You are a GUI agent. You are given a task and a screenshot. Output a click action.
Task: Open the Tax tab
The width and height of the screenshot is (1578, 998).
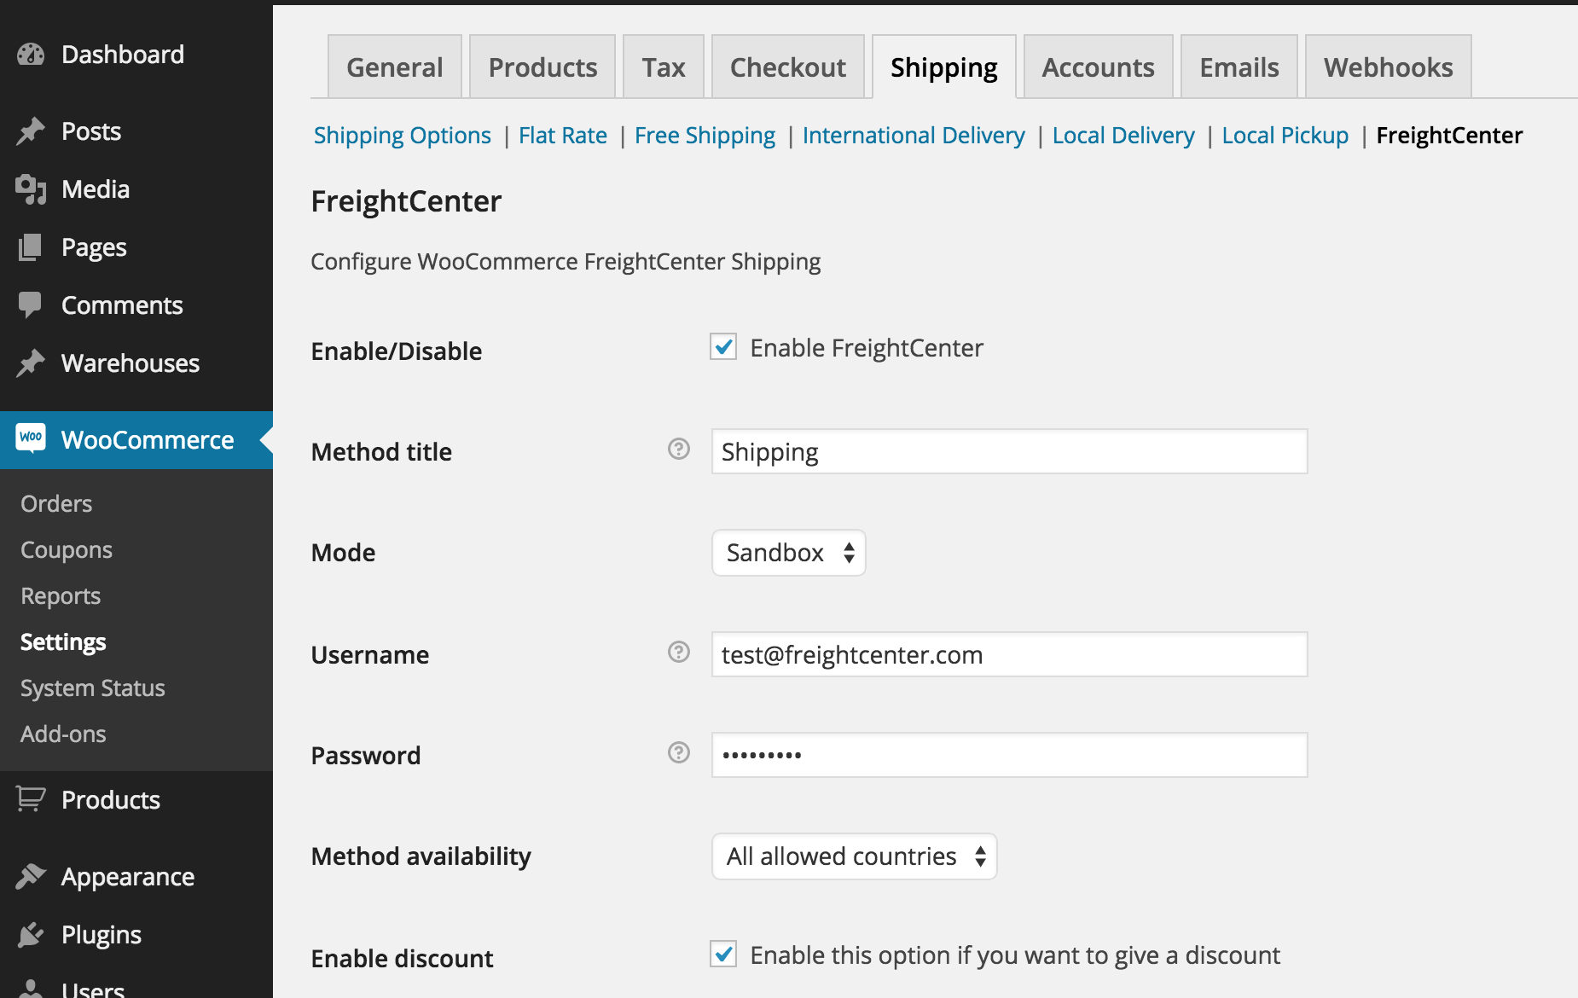(x=664, y=67)
